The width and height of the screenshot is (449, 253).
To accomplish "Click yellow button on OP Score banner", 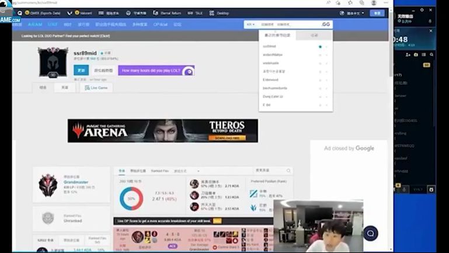I will [217, 221].
